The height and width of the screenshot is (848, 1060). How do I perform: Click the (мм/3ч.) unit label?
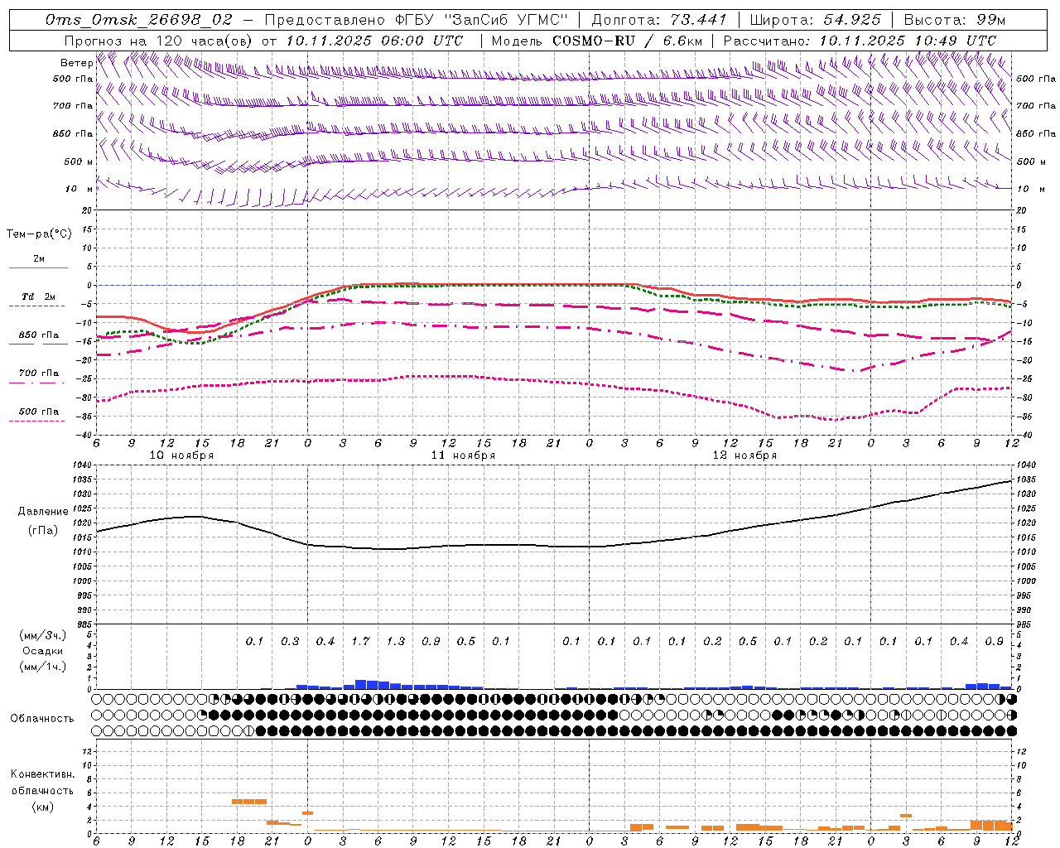coord(43,635)
